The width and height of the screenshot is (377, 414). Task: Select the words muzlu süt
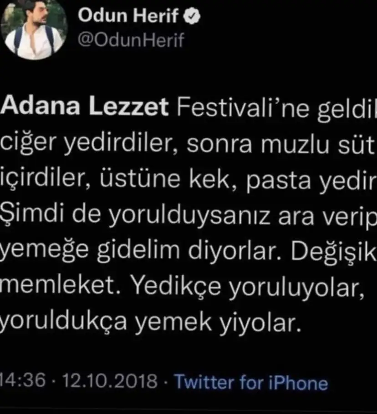318,145
